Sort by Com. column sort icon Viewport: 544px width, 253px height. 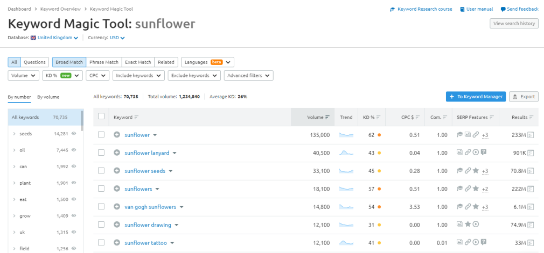coord(445,117)
